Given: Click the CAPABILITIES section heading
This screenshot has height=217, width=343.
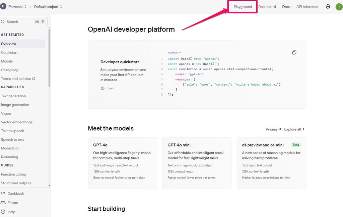Looking at the screenshot, I should pos(12,87).
